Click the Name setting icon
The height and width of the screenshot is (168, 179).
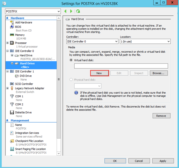[12, 125]
